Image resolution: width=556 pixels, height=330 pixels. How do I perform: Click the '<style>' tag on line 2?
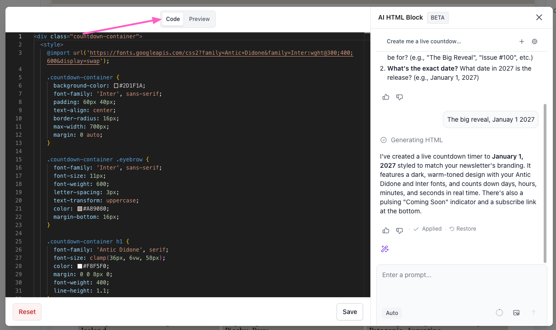click(x=52, y=45)
